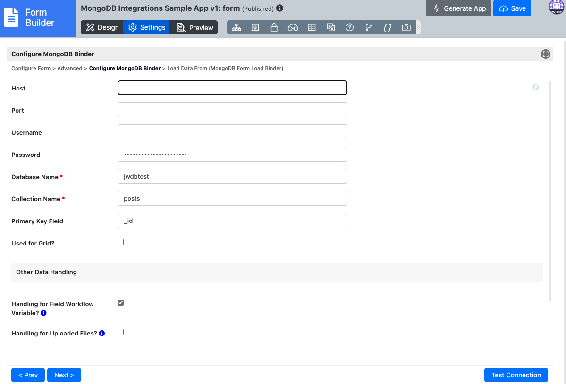Open the help question mark icon
The image size is (566, 384).
point(349,27)
